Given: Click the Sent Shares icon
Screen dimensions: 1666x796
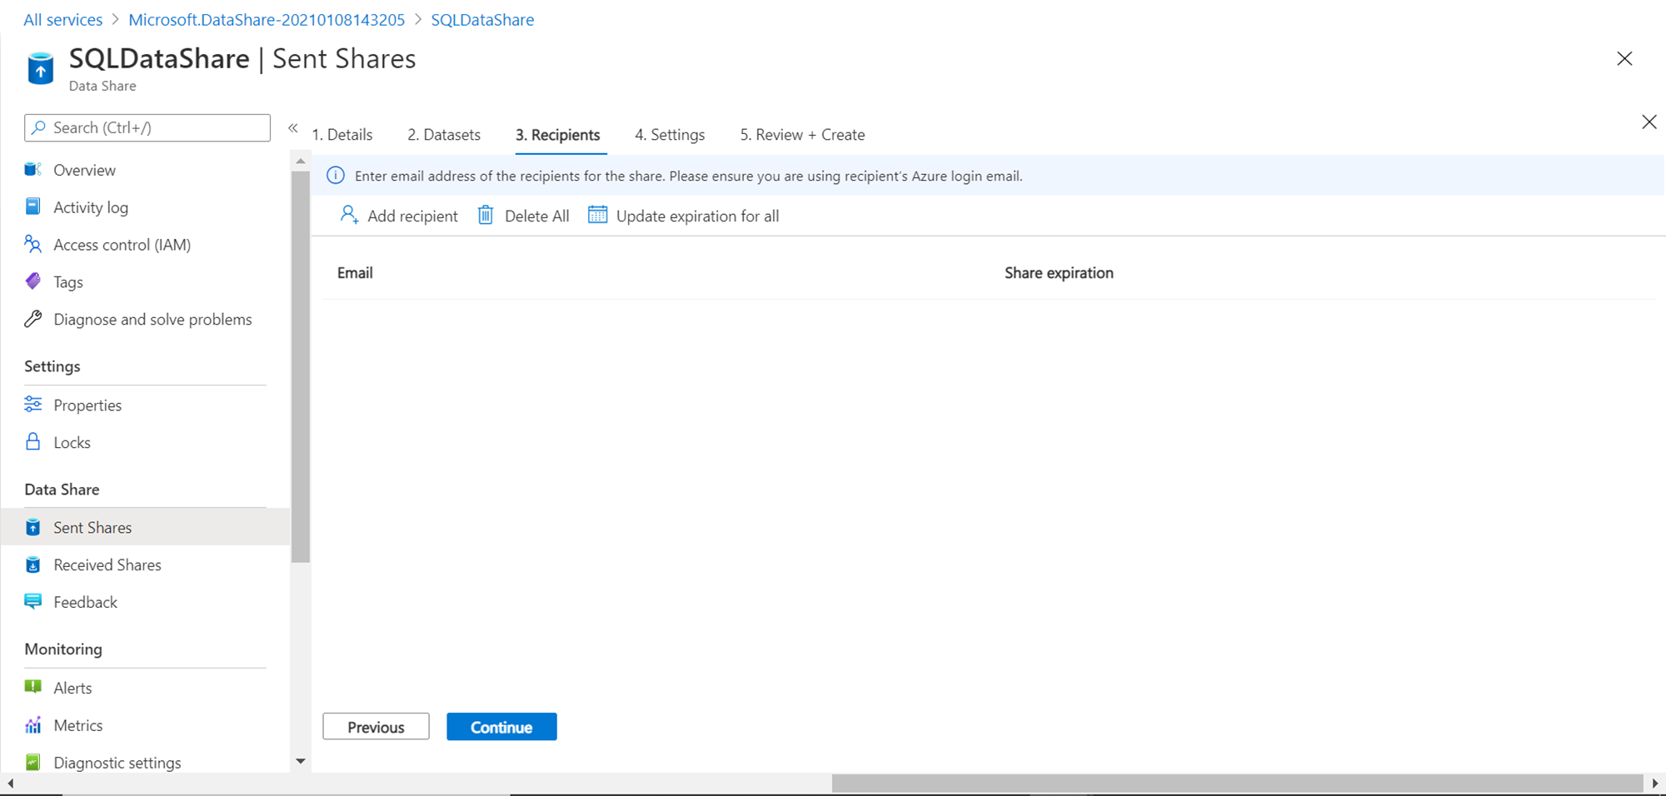Looking at the screenshot, I should [x=33, y=527].
